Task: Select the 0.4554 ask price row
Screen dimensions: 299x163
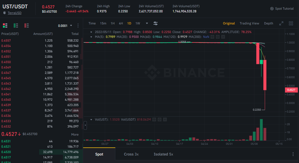Action: point(41,46)
